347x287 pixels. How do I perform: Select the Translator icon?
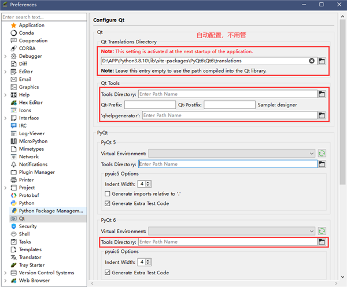point(14,257)
